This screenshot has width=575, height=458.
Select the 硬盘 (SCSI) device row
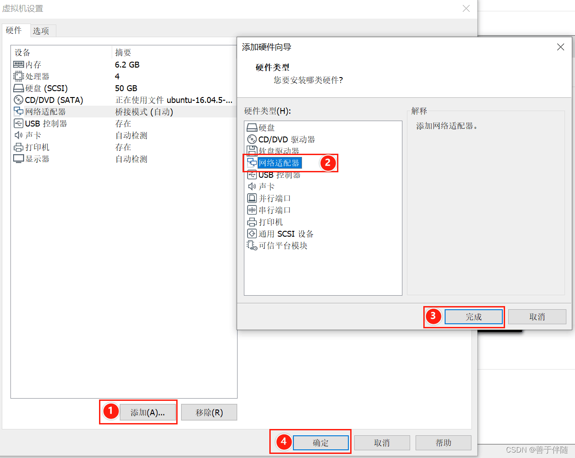pos(124,88)
